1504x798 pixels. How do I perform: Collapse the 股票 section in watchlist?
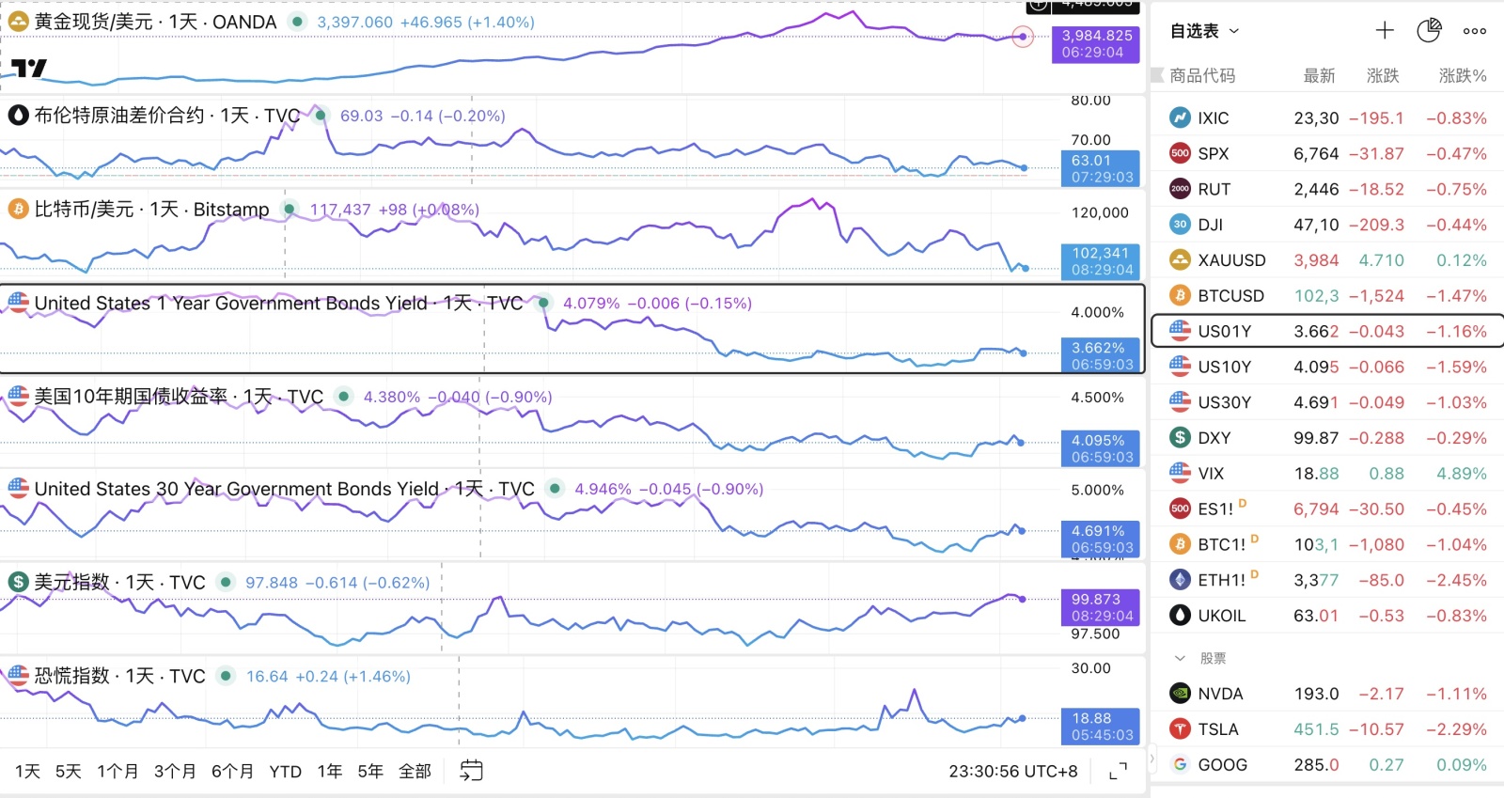1180,658
